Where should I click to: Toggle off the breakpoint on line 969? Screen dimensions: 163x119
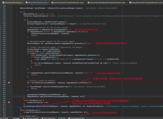pos(9,102)
